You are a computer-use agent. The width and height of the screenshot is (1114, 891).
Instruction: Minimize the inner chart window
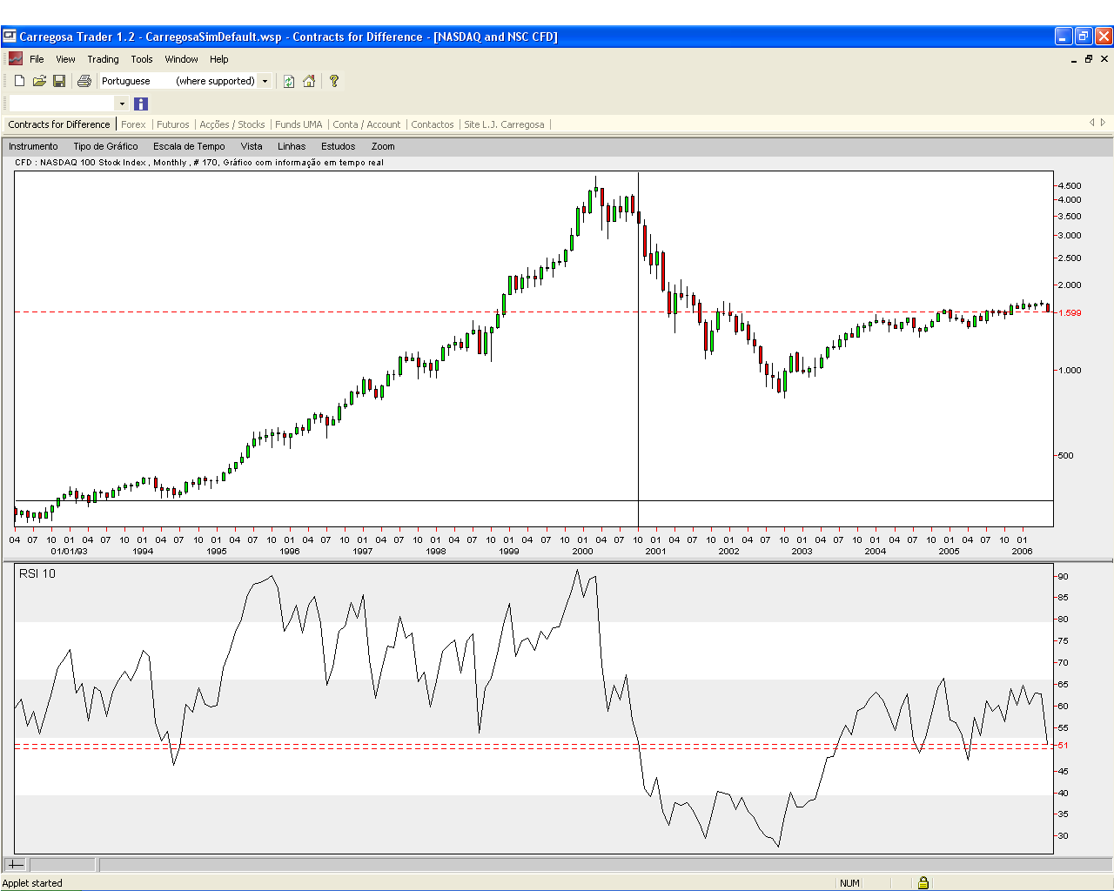(x=1074, y=59)
